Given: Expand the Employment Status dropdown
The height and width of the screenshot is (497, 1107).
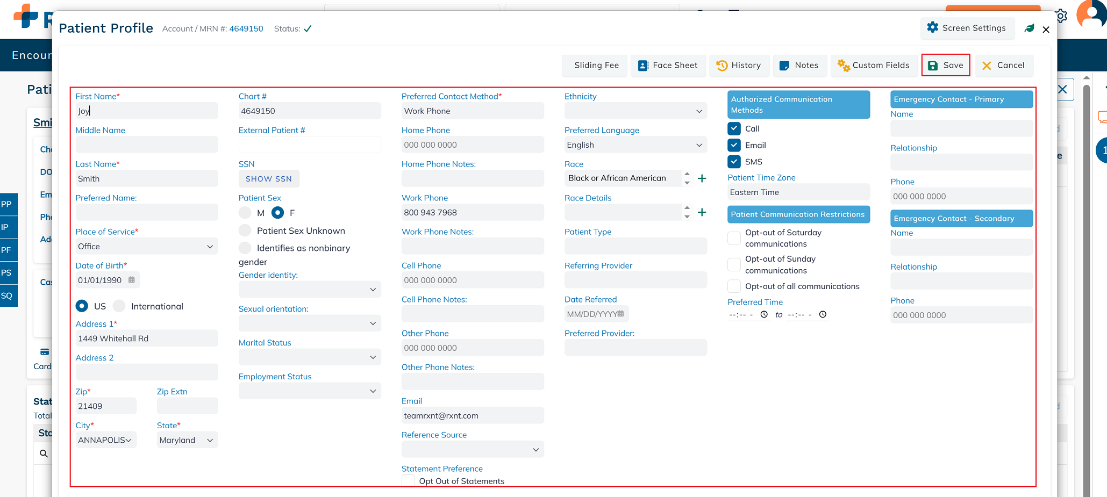Looking at the screenshot, I should 310,391.
